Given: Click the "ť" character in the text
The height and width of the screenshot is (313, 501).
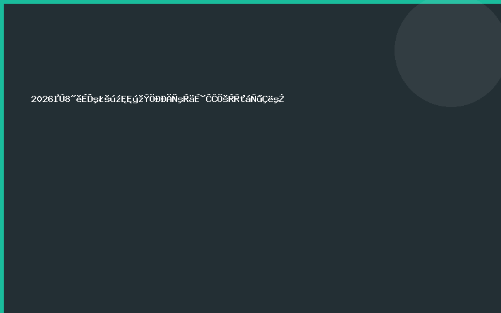Looking at the screenshot, I should [x=242, y=99].
